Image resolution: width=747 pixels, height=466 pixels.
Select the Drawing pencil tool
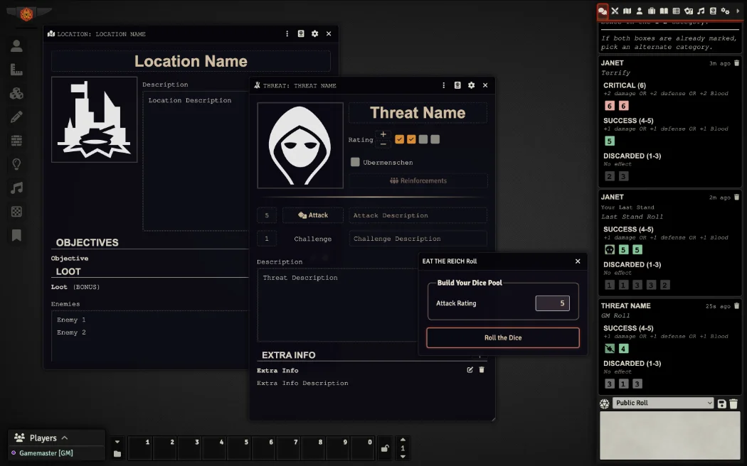coord(16,117)
